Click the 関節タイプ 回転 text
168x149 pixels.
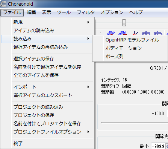tap(116, 86)
